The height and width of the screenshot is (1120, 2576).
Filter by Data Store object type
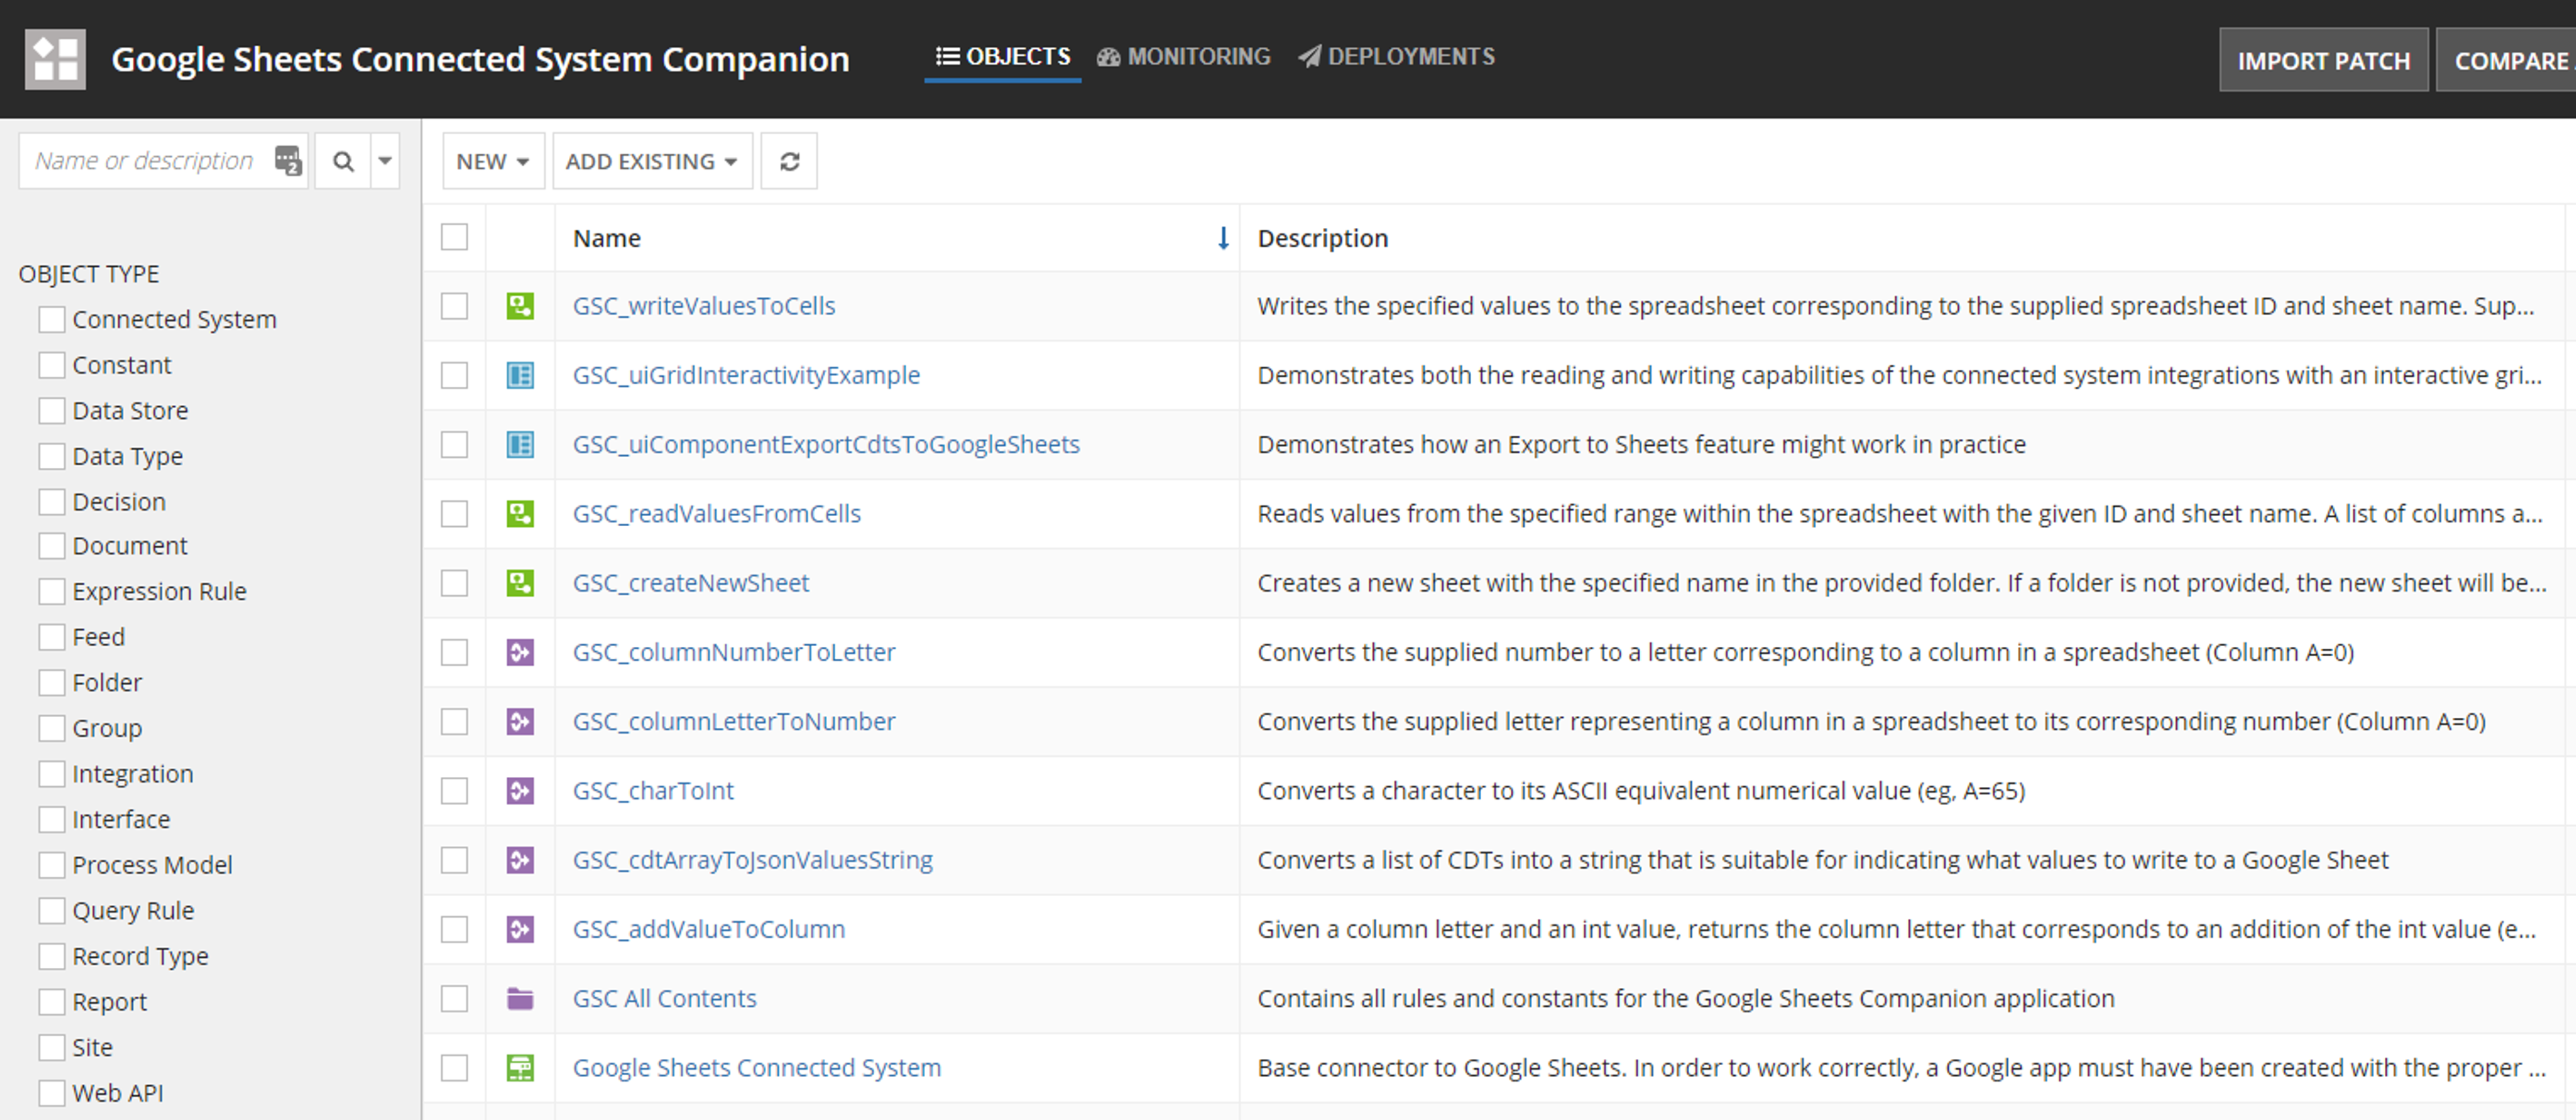click(x=52, y=411)
